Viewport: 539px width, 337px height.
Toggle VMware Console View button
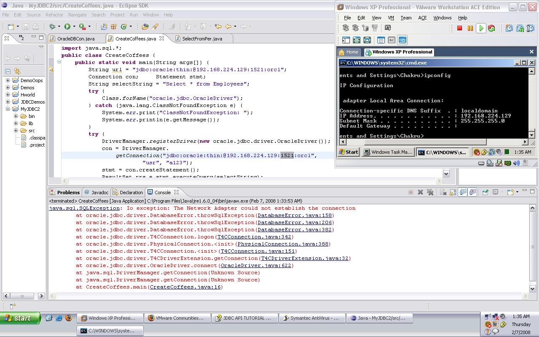(402, 40)
